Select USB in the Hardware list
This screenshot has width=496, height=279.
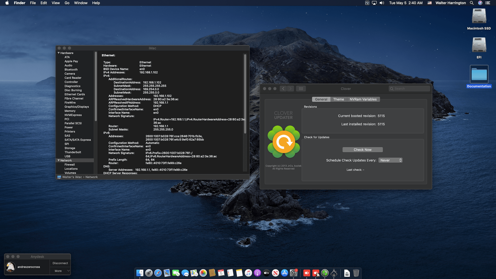[67, 156]
